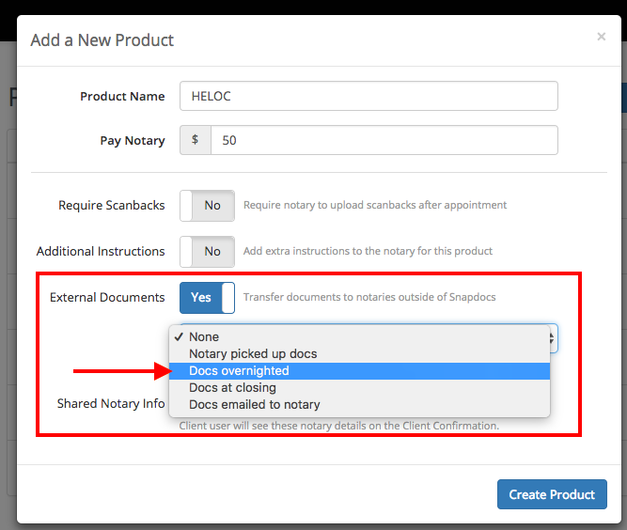This screenshot has height=530, width=627.
Task: Click the Pay Notary amount field
Action: point(384,140)
